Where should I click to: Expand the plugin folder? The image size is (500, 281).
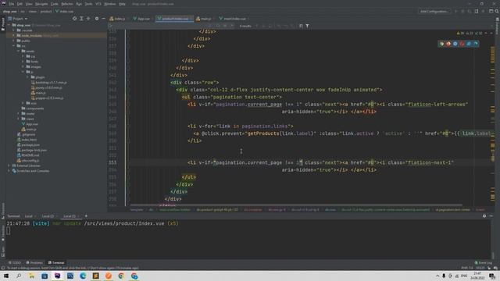[28, 77]
